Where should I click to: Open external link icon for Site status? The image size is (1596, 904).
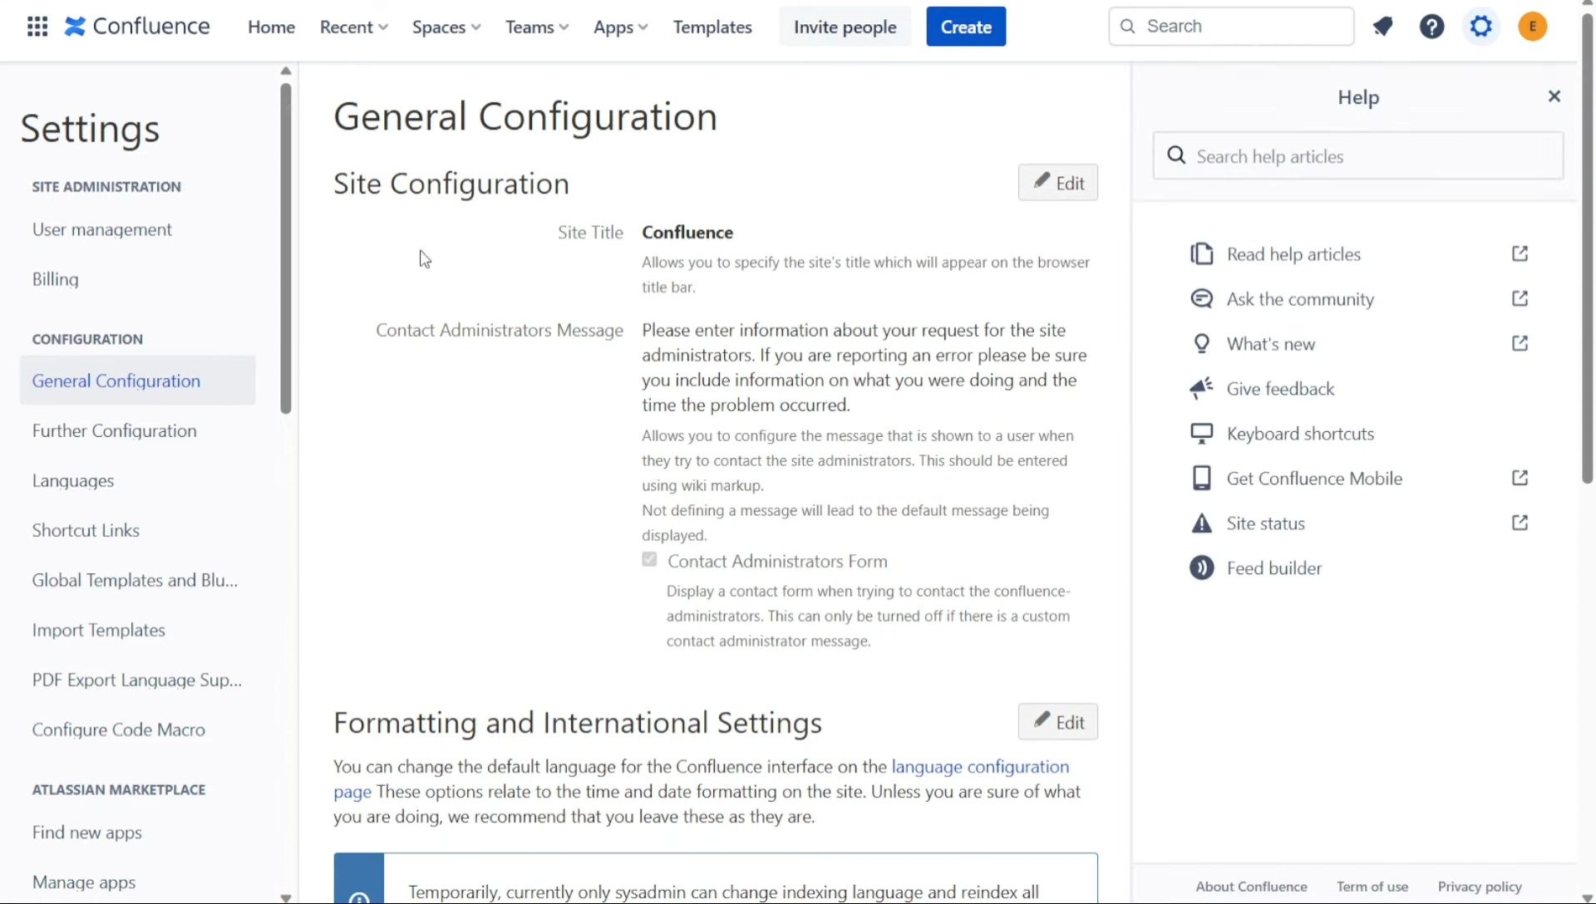1520,523
